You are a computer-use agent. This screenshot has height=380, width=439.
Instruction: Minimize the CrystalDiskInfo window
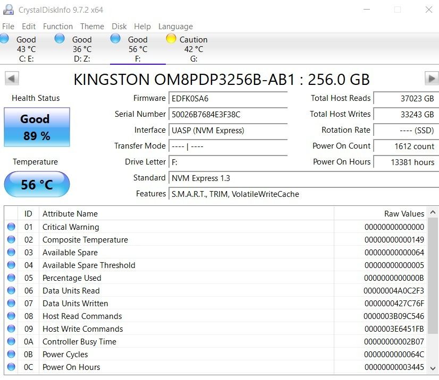click(367, 10)
